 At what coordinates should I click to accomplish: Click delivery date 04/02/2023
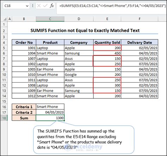140,96
